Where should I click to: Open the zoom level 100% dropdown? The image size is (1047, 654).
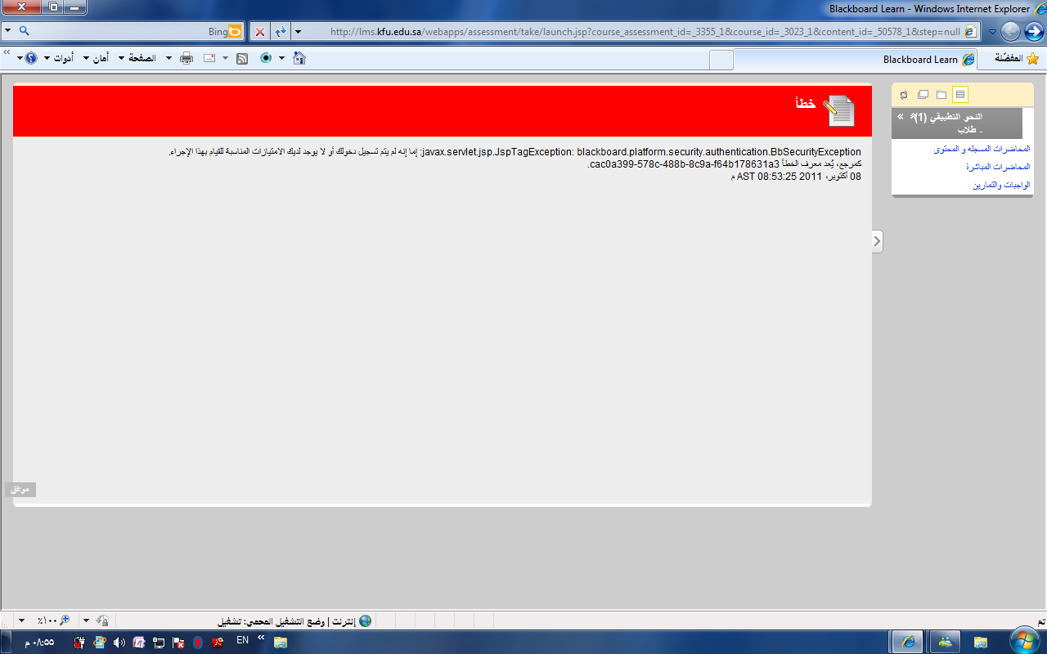22,620
